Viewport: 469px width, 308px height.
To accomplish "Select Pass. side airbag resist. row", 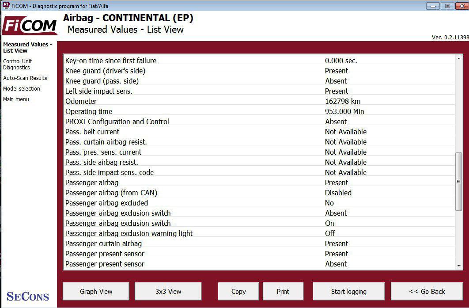I will click(260, 162).
